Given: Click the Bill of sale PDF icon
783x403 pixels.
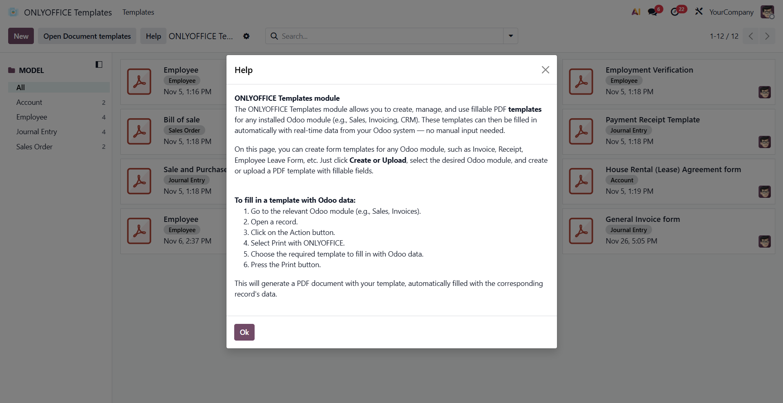Looking at the screenshot, I should tap(139, 131).
